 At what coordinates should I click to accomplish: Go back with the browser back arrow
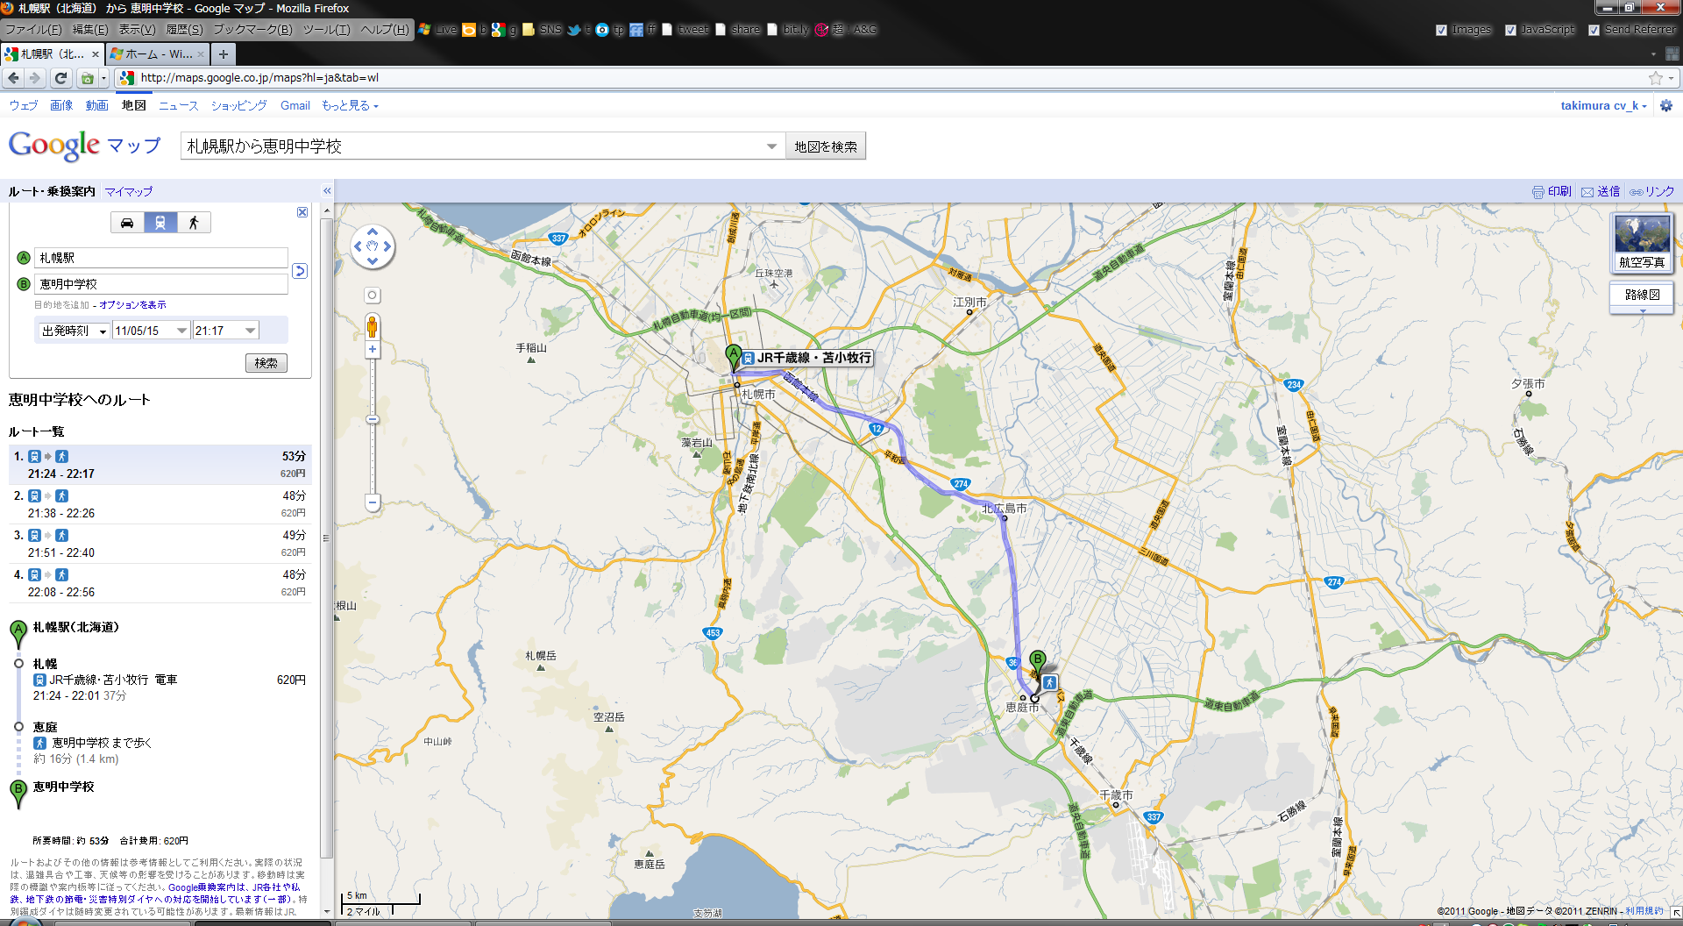coord(13,78)
